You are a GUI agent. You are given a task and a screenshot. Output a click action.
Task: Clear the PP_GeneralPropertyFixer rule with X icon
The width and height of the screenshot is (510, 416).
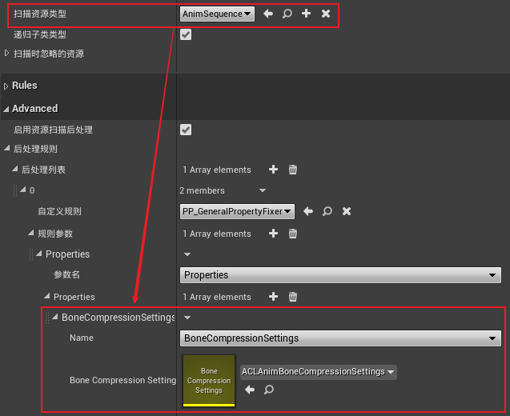[347, 211]
